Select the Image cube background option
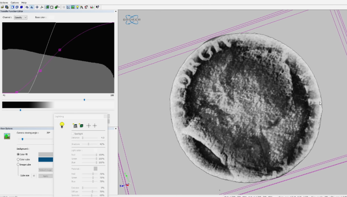The width and height of the screenshot is (347, 197). point(18,165)
